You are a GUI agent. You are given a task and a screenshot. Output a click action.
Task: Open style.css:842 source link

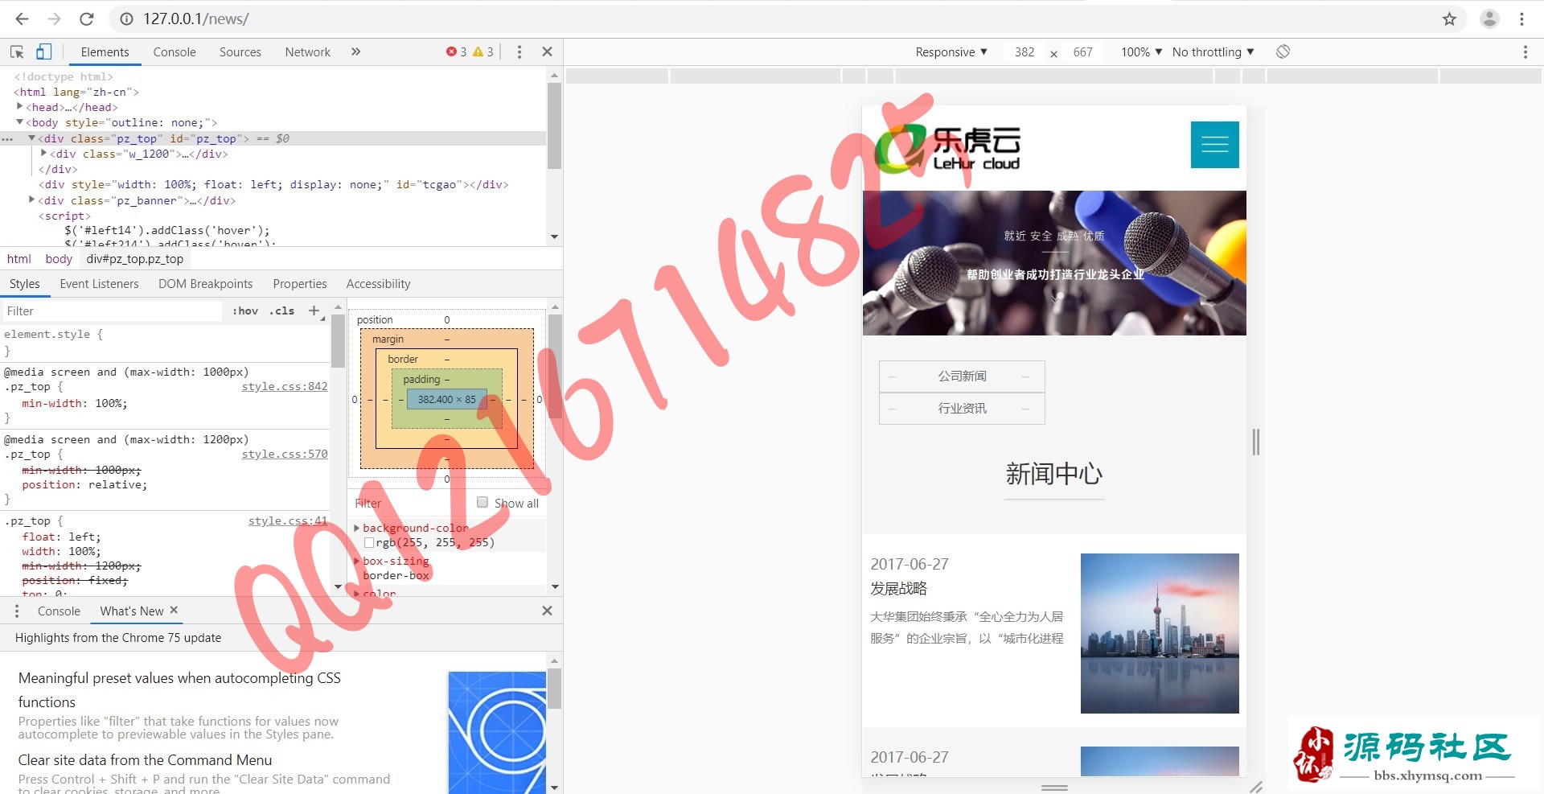pyautogui.click(x=285, y=387)
